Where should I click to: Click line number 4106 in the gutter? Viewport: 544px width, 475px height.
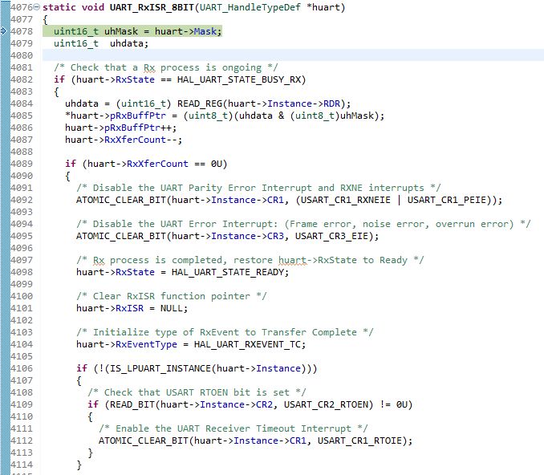pyautogui.click(x=22, y=368)
